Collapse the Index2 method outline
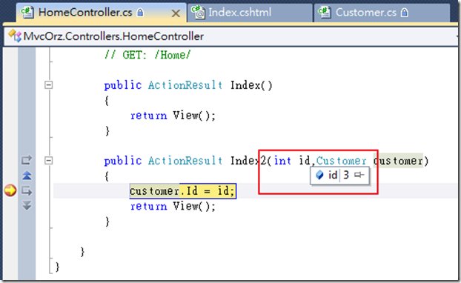This screenshot has height=283, width=461. point(48,161)
